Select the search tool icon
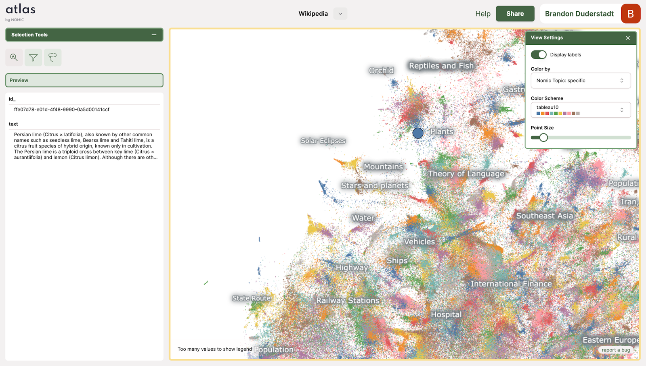This screenshot has width=646, height=366. pyautogui.click(x=14, y=57)
